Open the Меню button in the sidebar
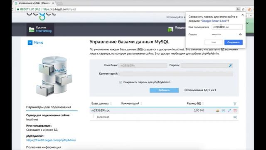The width and height of the screenshot is (266, 150). pyautogui.click(x=35, y=42)
